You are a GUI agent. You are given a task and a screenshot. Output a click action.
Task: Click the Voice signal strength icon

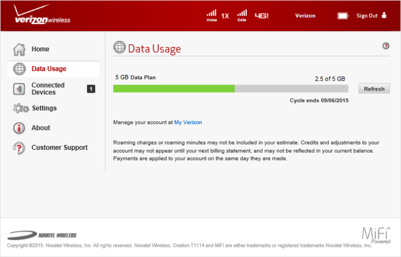coord(212,15)
